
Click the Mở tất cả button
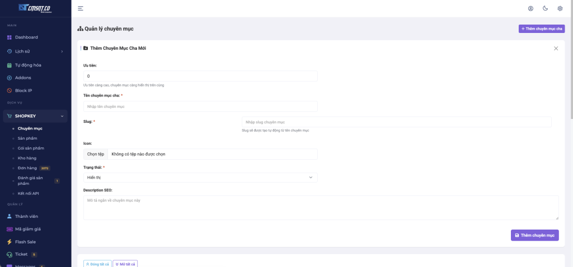(x=125, y=264)
